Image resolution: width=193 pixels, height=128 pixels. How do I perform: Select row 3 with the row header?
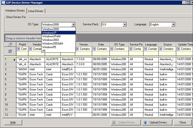pos(10,69)
